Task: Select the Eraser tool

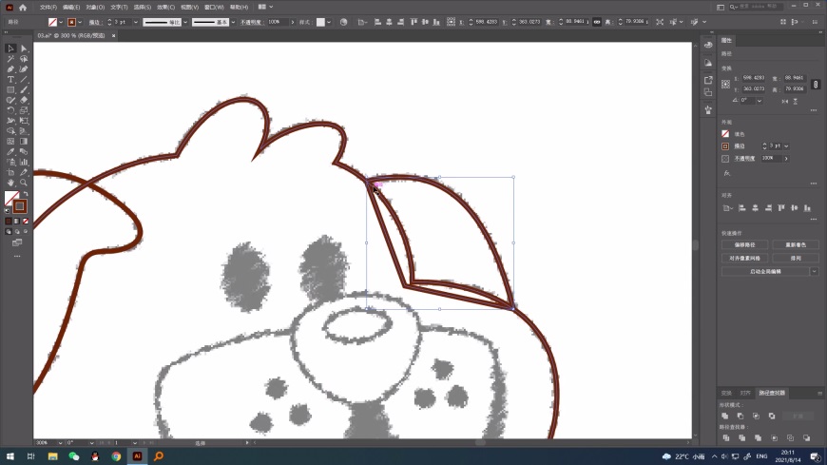Action: tap(24, 100)
